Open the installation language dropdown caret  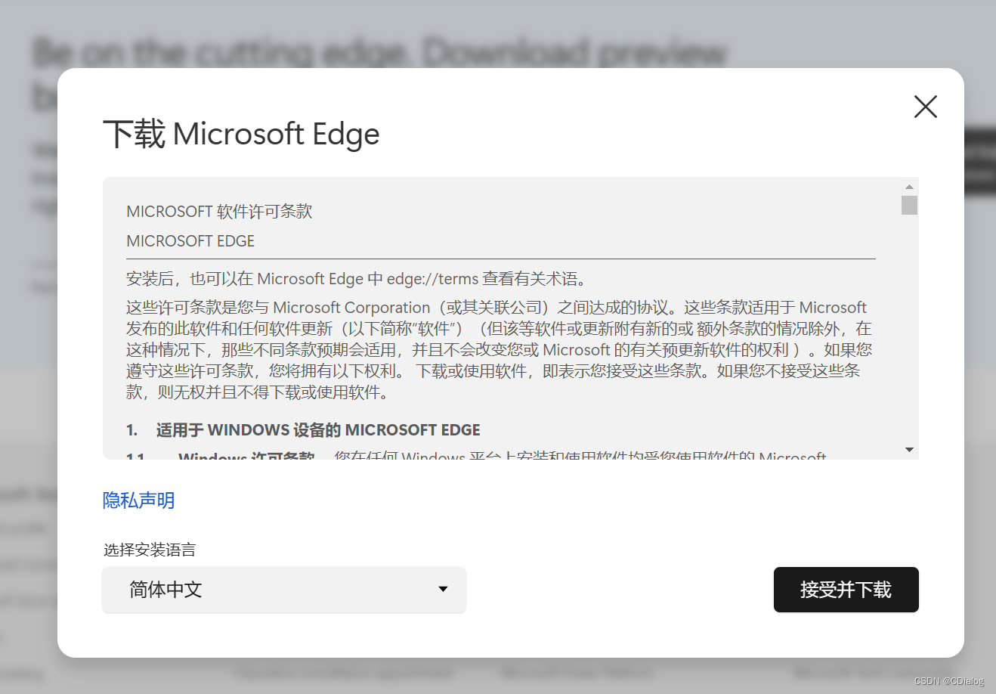[443, 590]
